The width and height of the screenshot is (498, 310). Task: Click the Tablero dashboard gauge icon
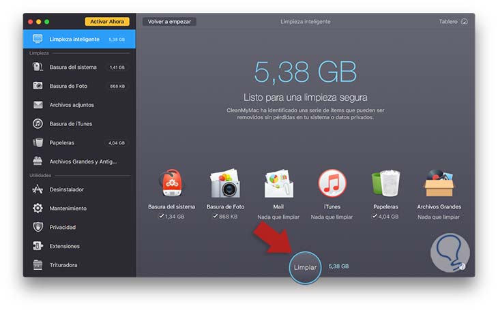pyautogui.click(x=465, y=22)
